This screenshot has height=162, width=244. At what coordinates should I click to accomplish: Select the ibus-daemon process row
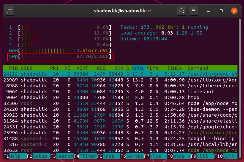coord(120,109)
